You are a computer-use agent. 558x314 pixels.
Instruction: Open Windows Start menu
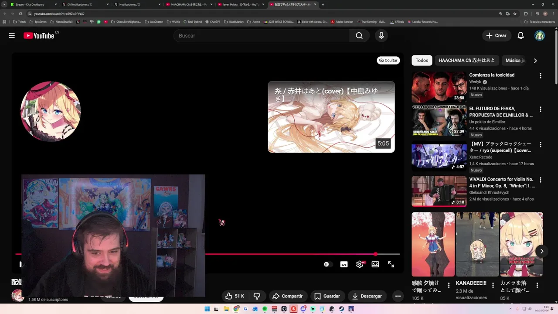tap(207, 309)
